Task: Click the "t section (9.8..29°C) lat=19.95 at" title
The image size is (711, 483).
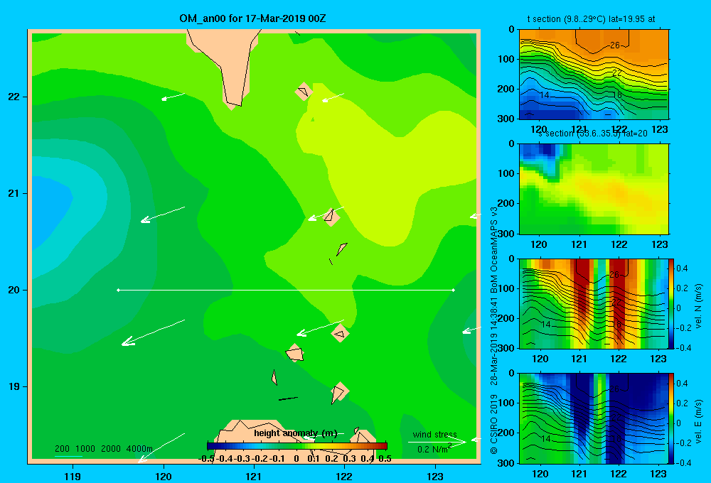Action: [x=591, y=19]
